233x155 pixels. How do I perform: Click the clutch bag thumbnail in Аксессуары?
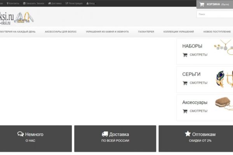click(x=224, y=103)
